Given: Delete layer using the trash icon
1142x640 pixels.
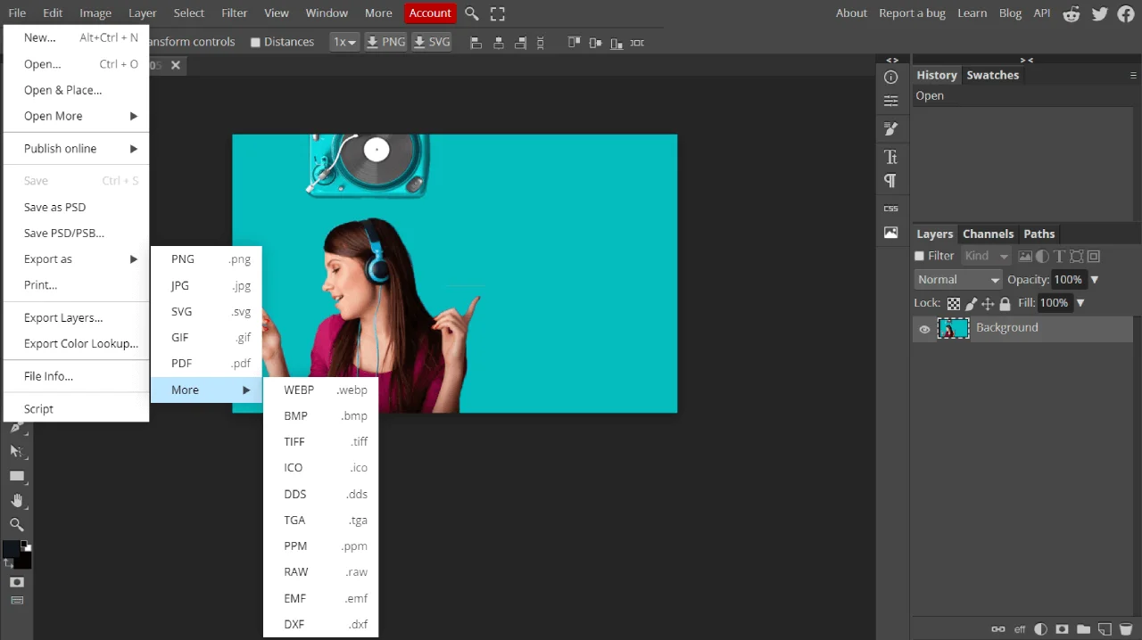Looking at the screenshot, I should 1126,629.
